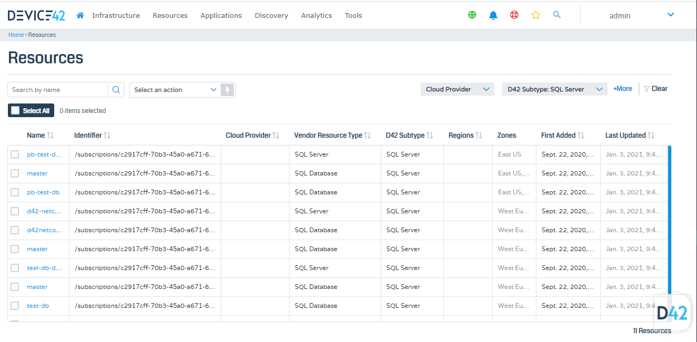Open the notifications bell icon

click(493, 15)
